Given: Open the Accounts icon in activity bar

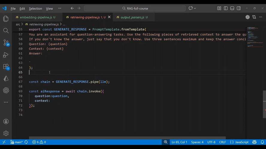Looking at the screenshot, I should tap(6, 122).
